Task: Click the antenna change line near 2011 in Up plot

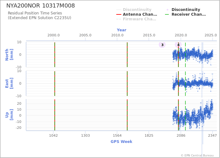Action: pyautogui.click(x=127, y=115)
